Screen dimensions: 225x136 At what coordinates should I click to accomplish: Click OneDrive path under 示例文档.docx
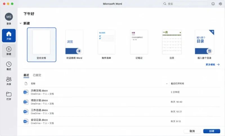(42, 94)
